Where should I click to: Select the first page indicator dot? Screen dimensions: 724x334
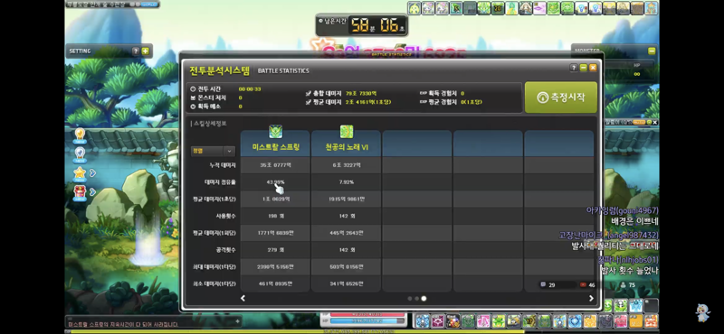click(x=410, y=299)
